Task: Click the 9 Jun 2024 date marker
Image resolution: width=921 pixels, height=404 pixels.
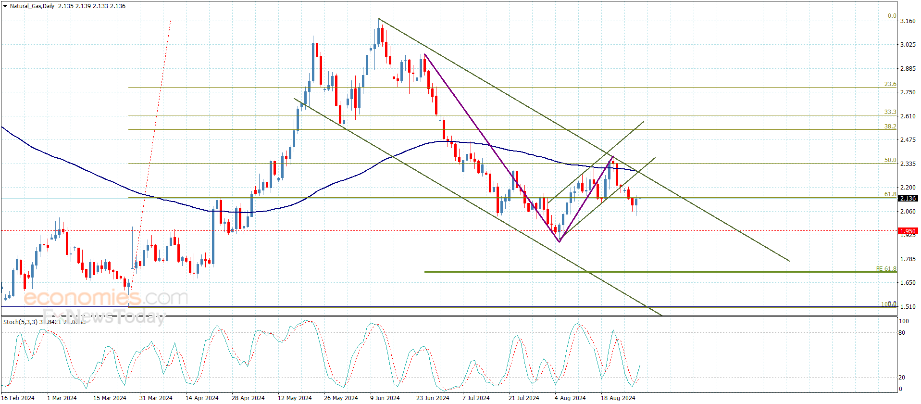Action: coord(385,398)
